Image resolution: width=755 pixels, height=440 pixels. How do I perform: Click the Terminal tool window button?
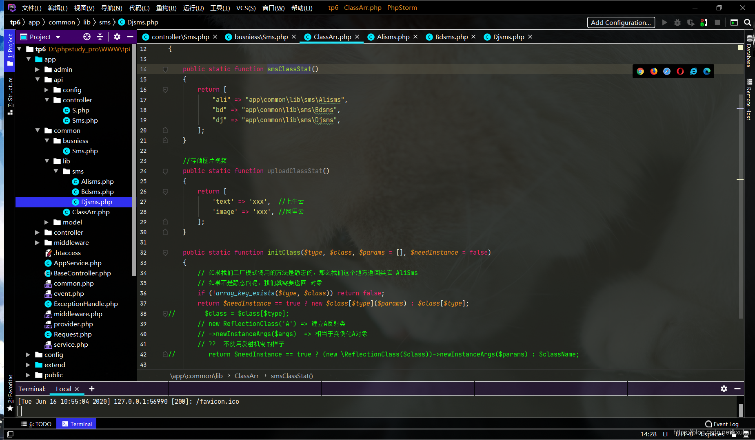point(77,424)
